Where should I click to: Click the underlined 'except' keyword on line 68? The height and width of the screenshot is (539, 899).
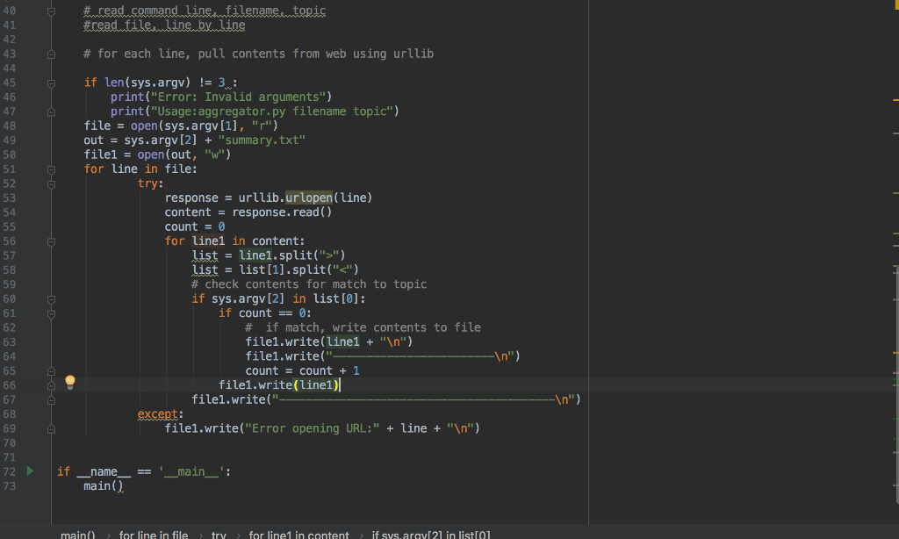click(158, 414)
